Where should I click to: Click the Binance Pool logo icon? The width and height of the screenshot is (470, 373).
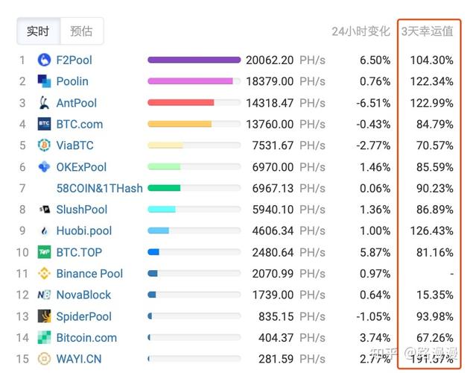44,274
